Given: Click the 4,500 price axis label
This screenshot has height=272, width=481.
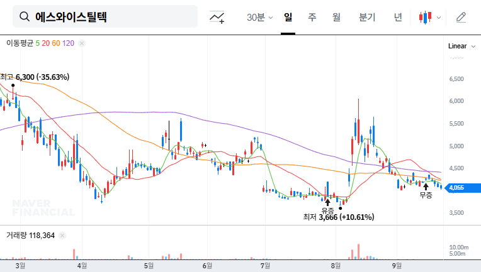Looking at the screenshot, I should click(456, 168).
